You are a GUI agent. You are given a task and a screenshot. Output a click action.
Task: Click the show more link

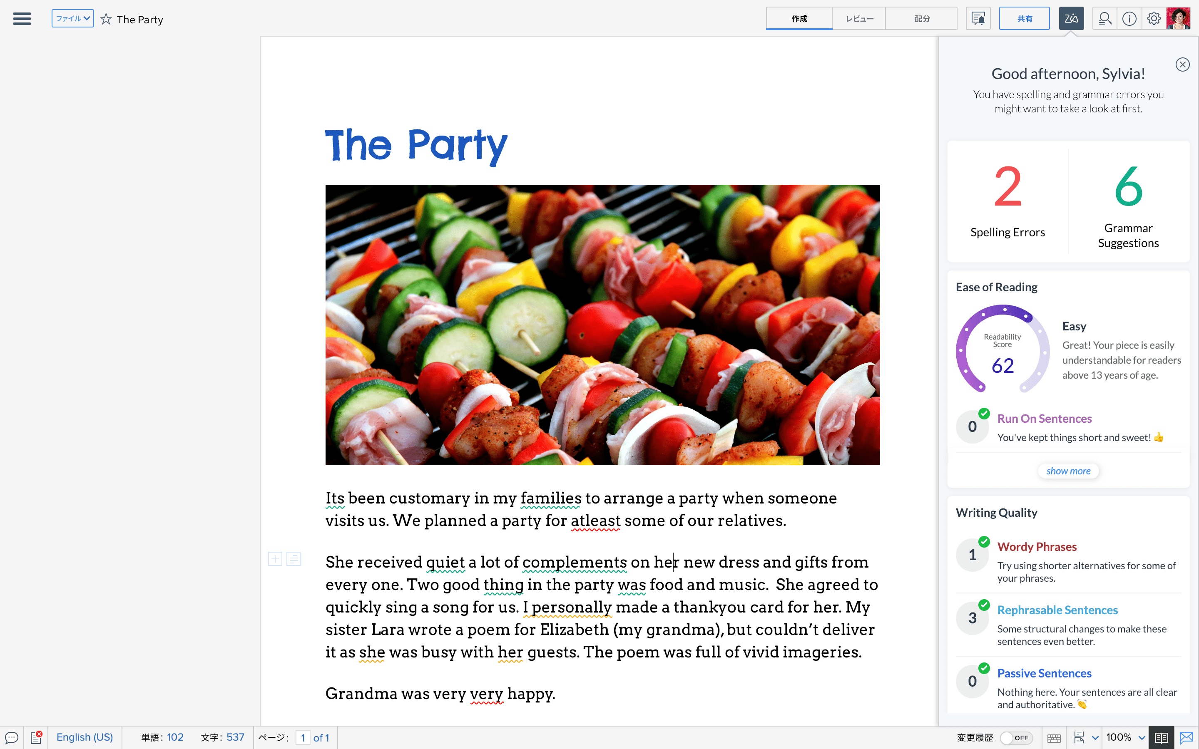tap(1068, 471)
